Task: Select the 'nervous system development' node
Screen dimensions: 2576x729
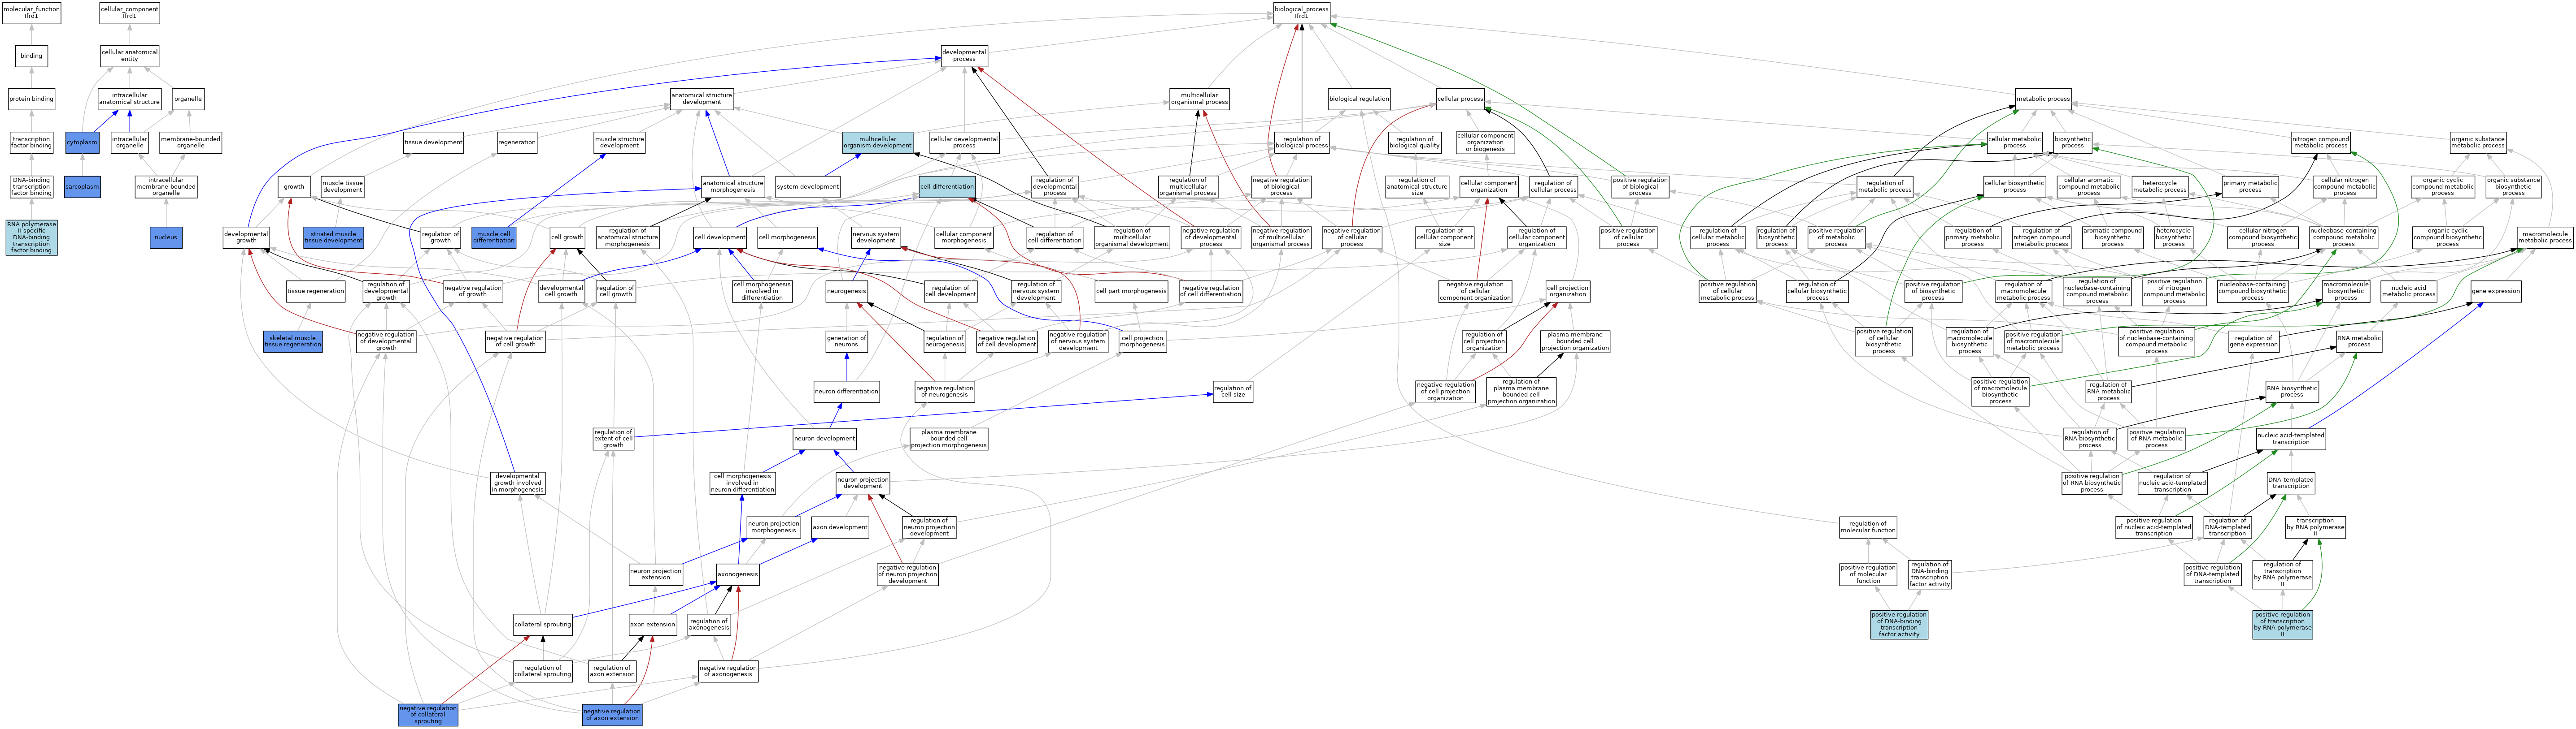Action: pos(876,237)
